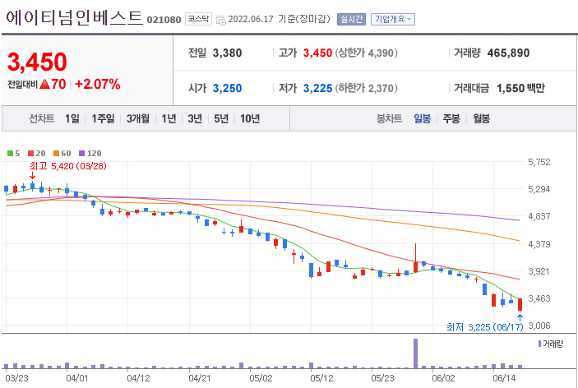Click the 전일 3,380 value
The height and width of the screenshot is (388, 578).
[227, 53]
